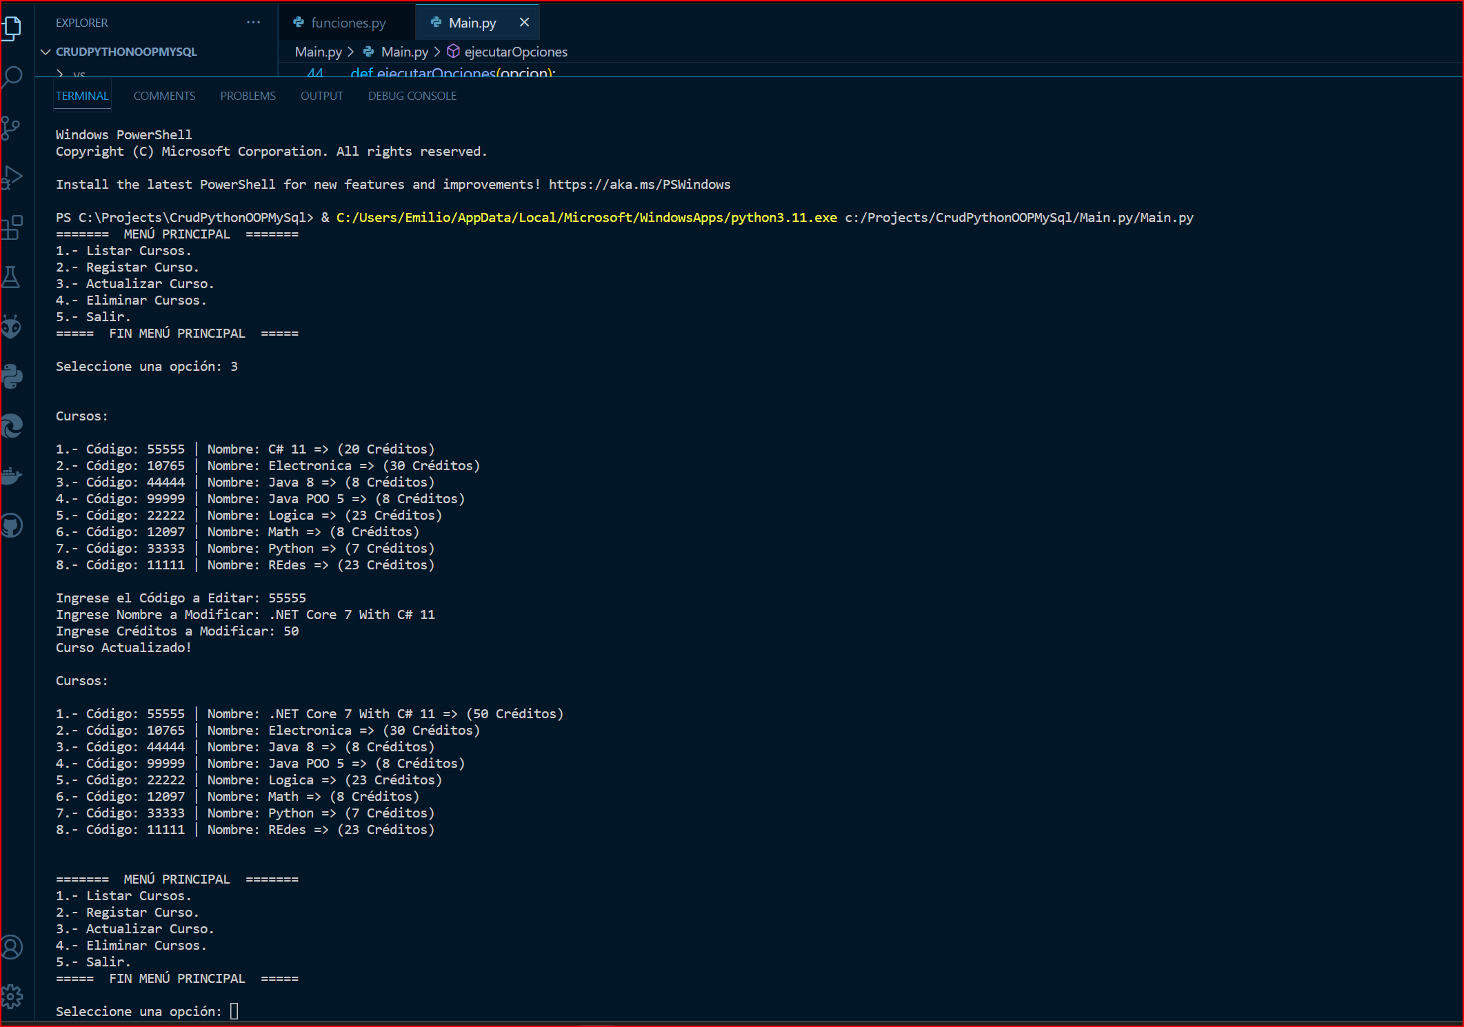
Task: Close the Main.py tab
Action: click(524, 23)
